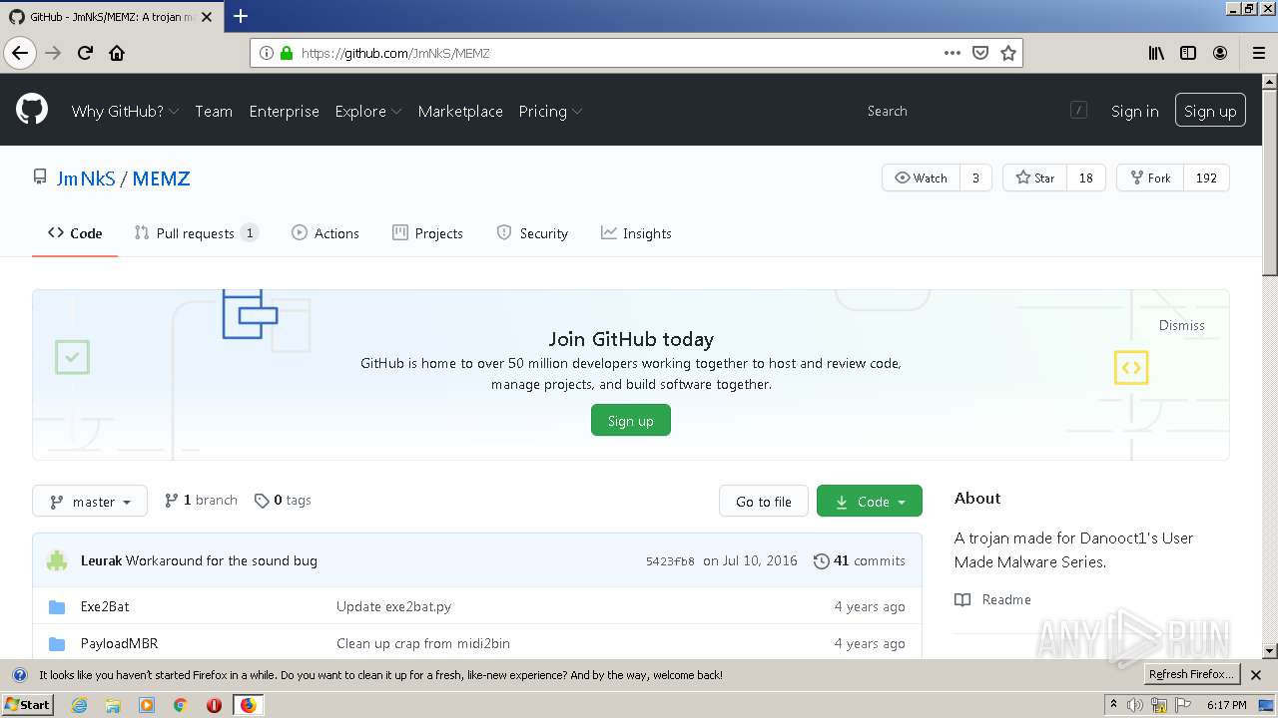
Task: Open commit hash 5423fb8
Action: pyautogui.click(x=670, y=561)
